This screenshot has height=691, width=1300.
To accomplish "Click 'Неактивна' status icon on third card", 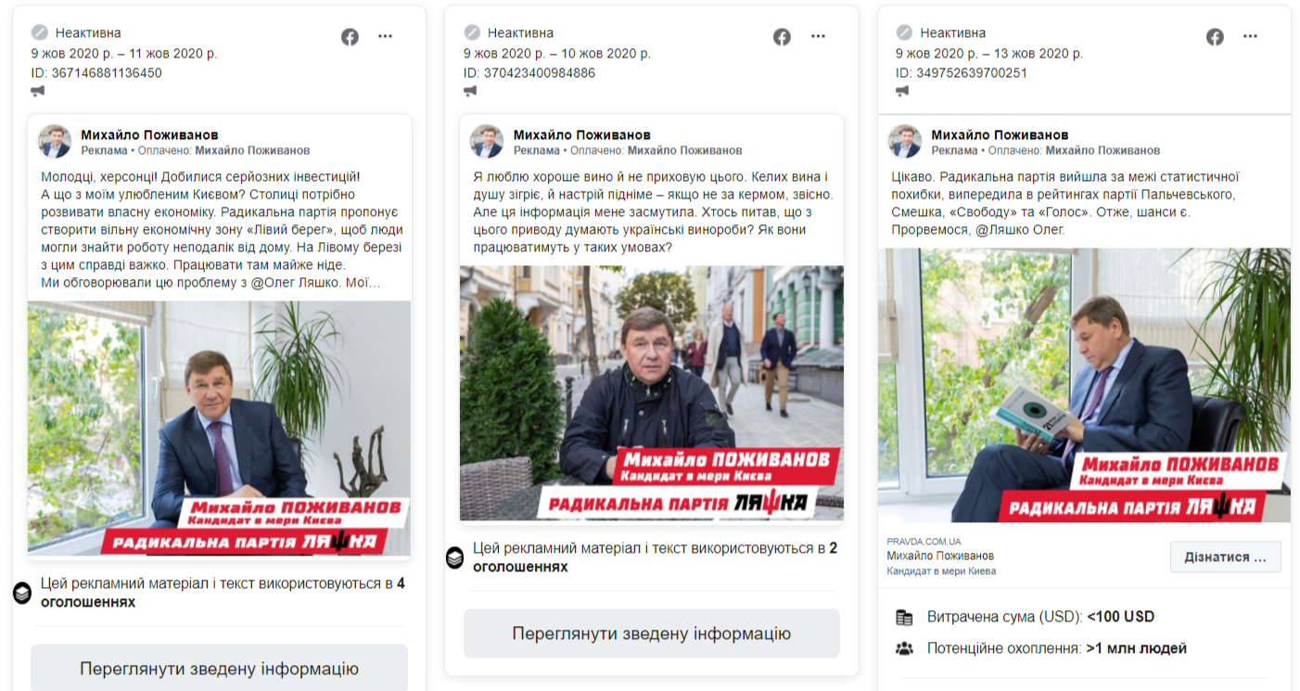I will coord(904,32).
